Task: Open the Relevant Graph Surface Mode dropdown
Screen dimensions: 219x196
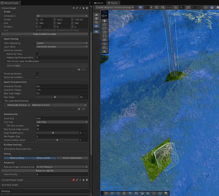Action: (62, 167)
